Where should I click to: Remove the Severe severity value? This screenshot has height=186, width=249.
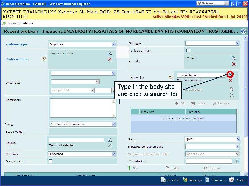(234, 64)
